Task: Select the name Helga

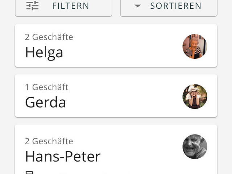Action: pos(44,53)
